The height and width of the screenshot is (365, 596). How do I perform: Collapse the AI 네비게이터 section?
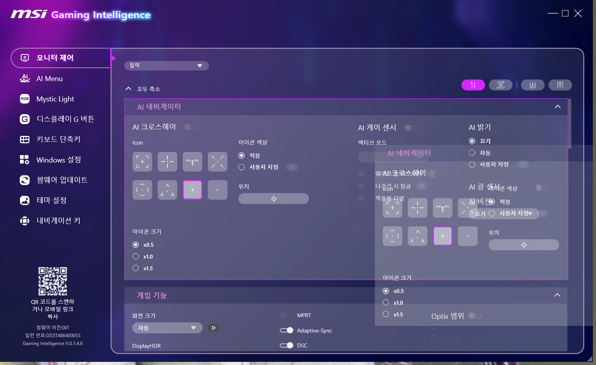[x=558, y=107]
